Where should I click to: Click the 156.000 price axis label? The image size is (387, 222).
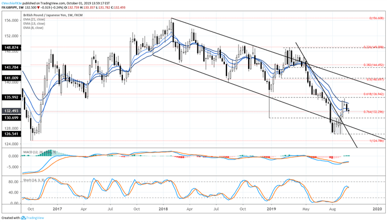(x=11, y=20)
